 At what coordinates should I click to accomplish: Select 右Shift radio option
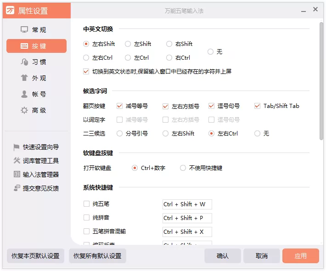pos(169,44)
